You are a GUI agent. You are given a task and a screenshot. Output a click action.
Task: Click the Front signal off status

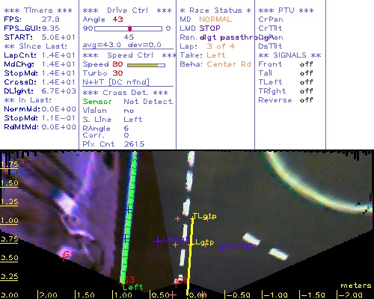[306, 64]
